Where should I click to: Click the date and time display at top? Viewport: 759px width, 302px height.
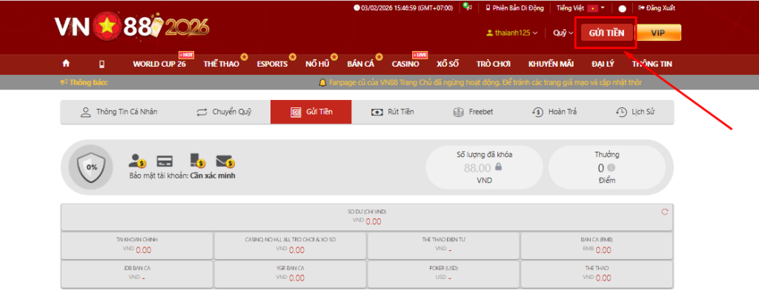[403, 7]
